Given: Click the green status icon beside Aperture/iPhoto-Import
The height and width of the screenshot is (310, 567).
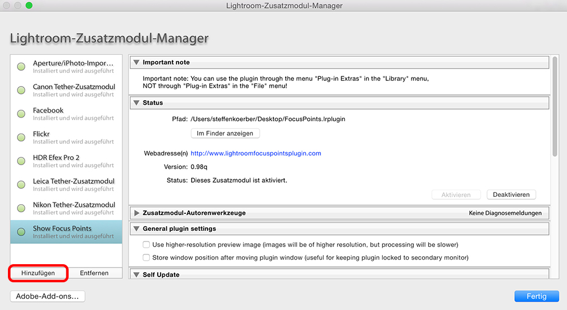Looking at the screenshot, I should 22,67.
